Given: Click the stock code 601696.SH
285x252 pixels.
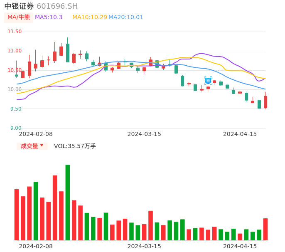Looking at the screenshot, I should (x=57, y=6).
